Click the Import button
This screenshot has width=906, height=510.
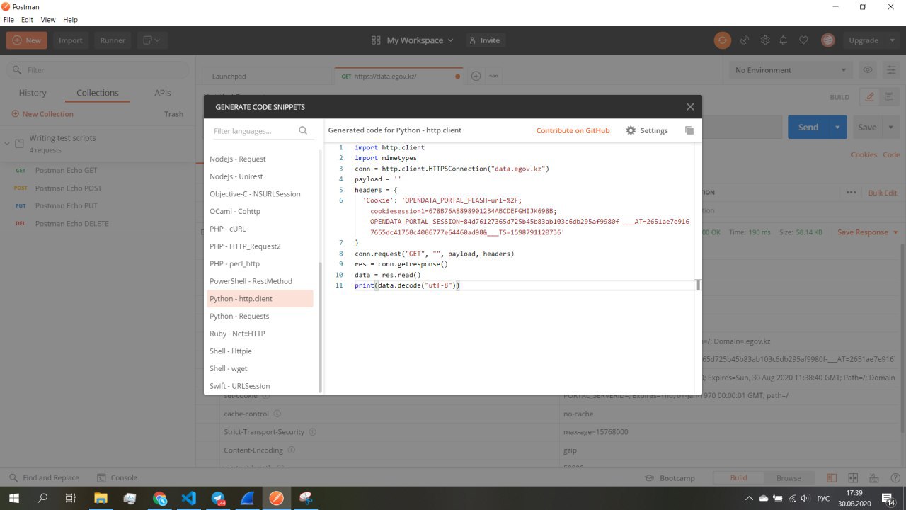click(70, 40)
